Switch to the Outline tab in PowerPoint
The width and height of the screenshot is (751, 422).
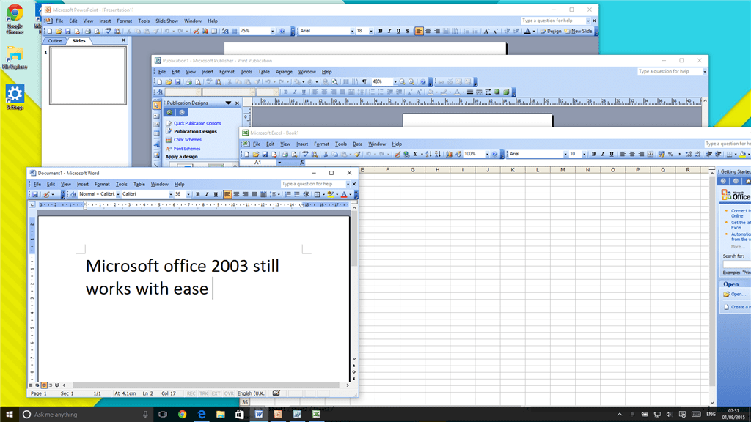point(54,41)
